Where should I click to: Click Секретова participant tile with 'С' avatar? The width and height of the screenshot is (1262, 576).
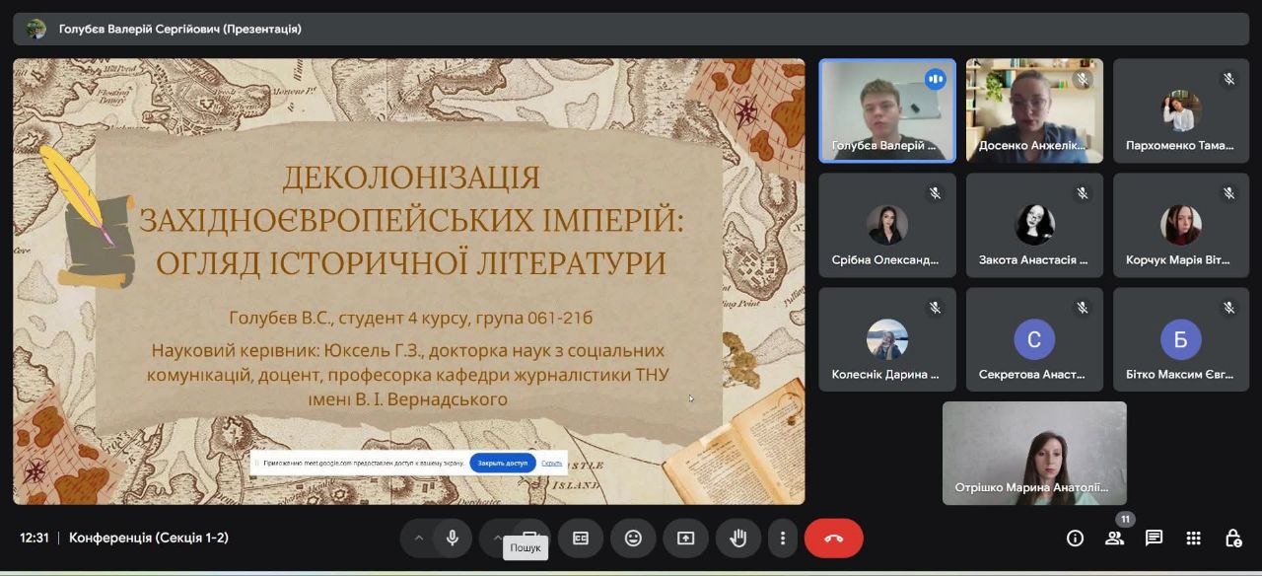coord(1034,339)
